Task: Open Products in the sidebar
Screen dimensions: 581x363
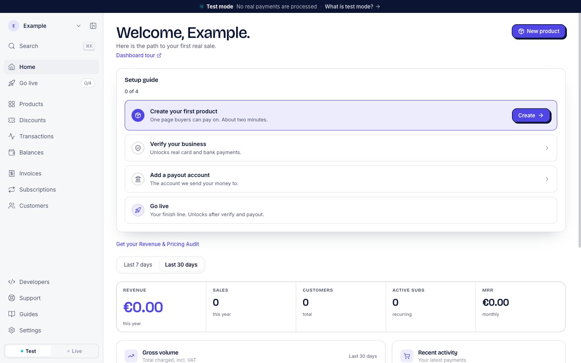Action: tap(51, 104)
